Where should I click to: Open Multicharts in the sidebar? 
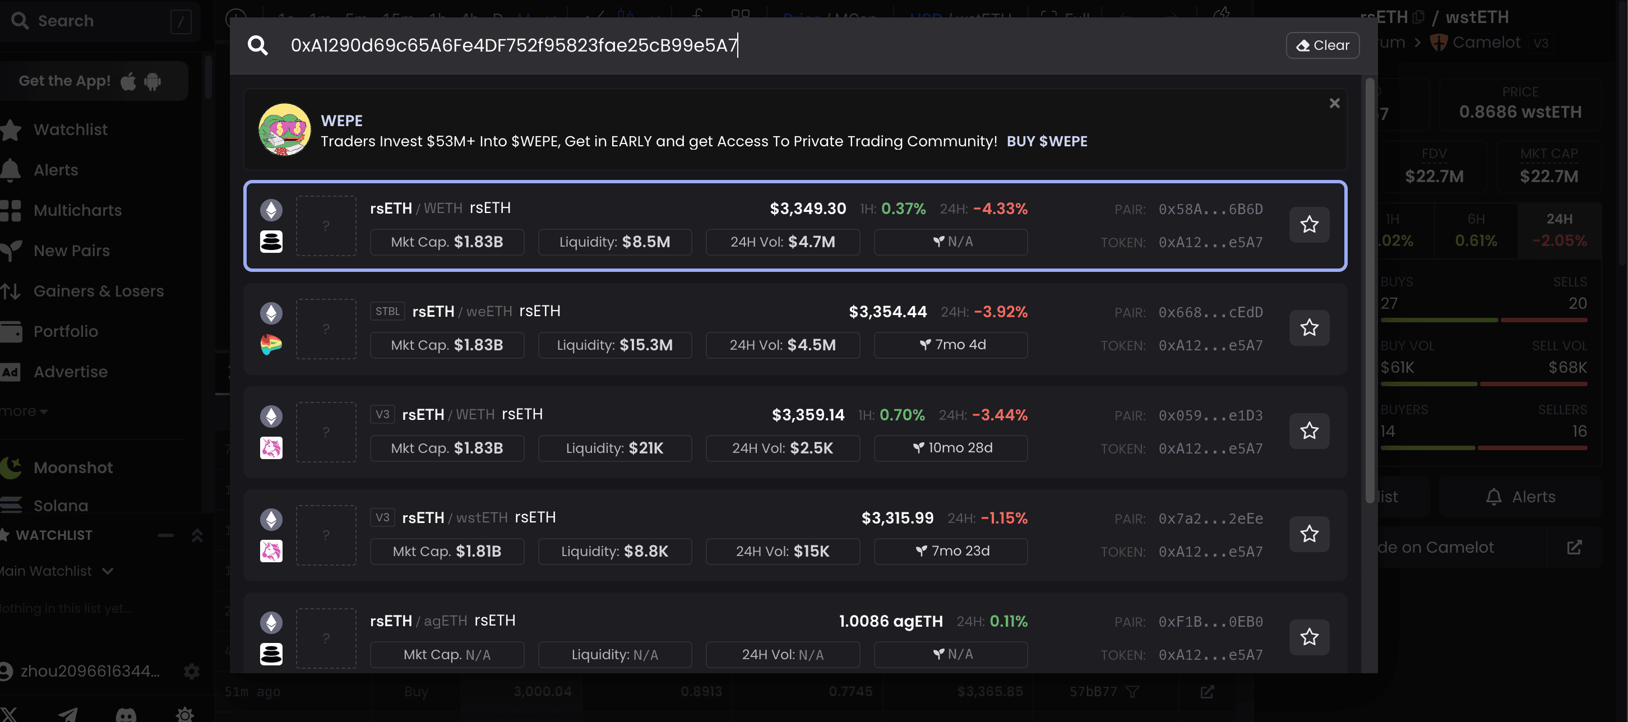pyautogui.click(x=77, y=210)
